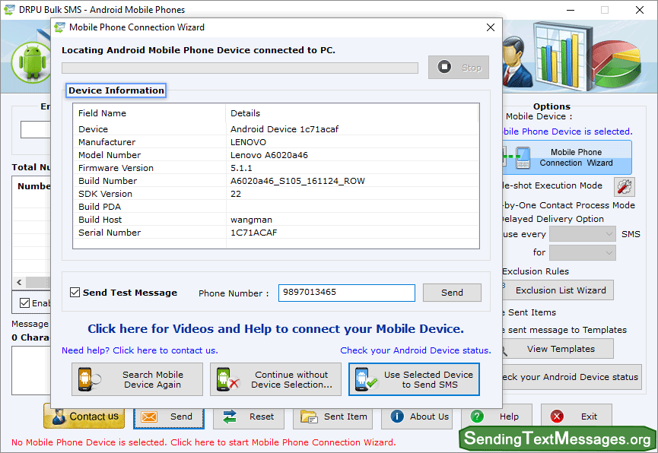
Task: Click the phone magnifier icon on Search Again
Action: 89,379
